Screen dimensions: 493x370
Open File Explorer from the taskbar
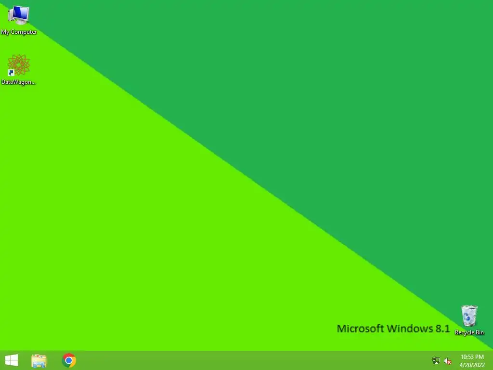coord(39,361)
